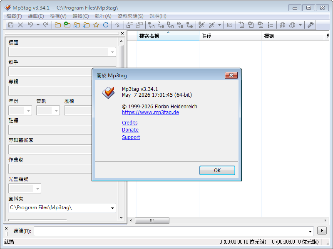Open the 檔案(F) menu
This screenshot has width=333, height=249.
pyautogui.click(x=14, y=16)
